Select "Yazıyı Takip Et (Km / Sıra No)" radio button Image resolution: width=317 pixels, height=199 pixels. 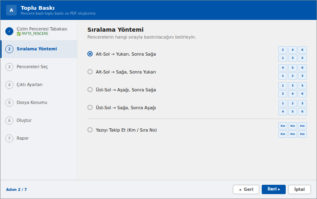tap(90, 130)
